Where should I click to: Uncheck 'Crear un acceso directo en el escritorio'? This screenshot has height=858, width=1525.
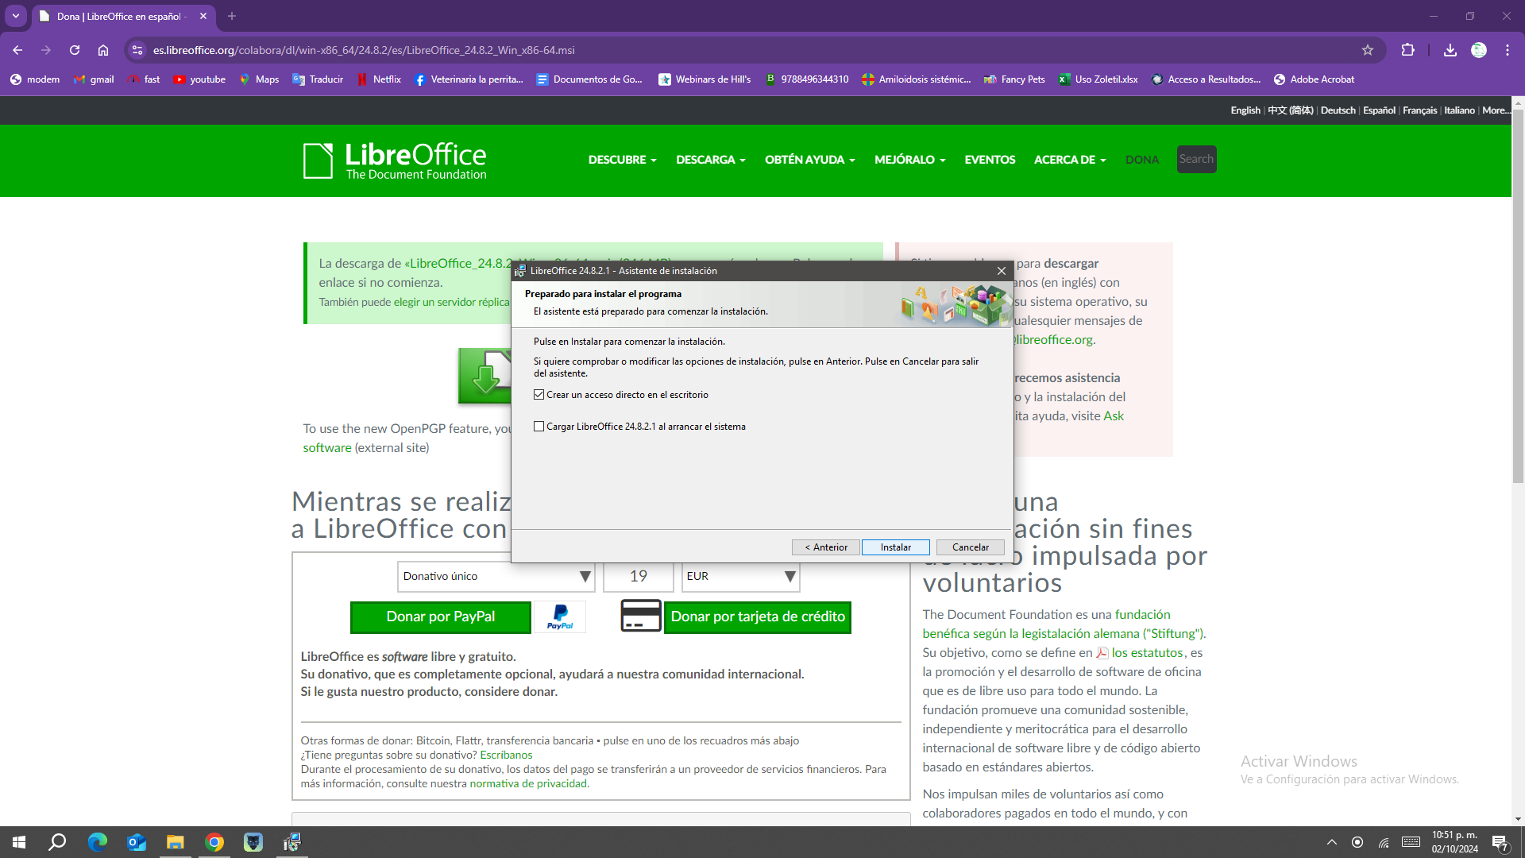pos(539,395)
